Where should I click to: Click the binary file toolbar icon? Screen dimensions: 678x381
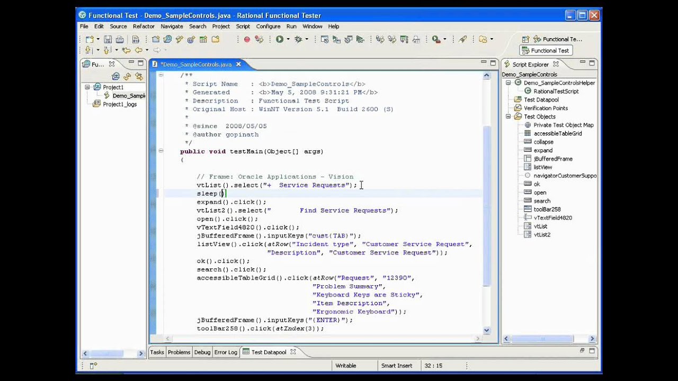[136, 39]
